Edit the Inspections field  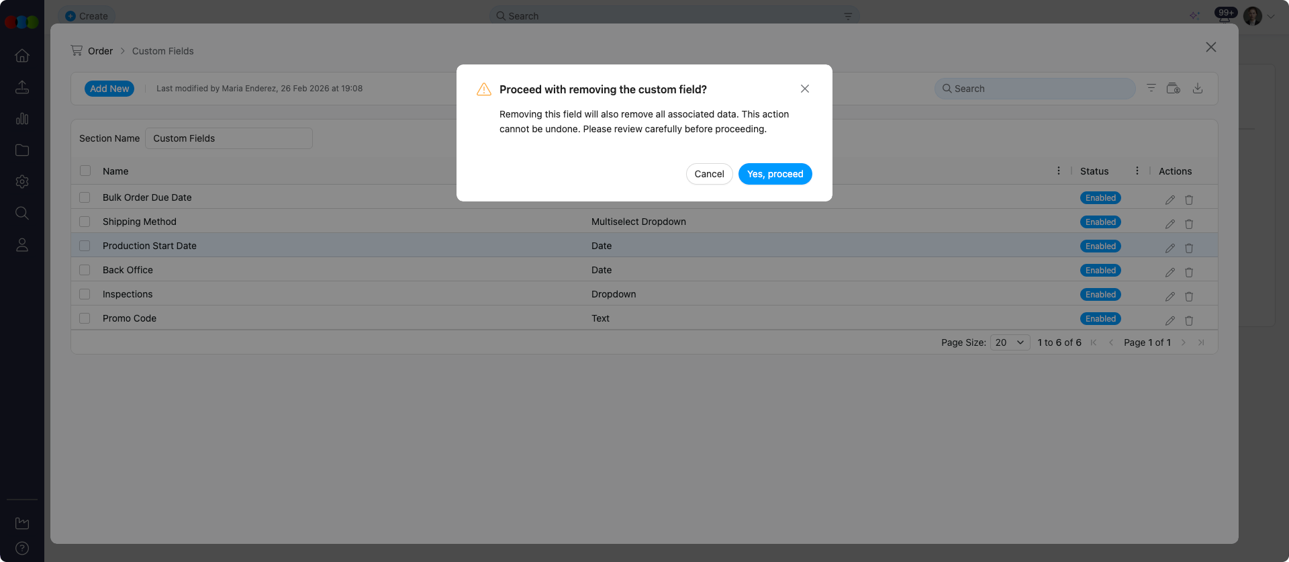1170,297
